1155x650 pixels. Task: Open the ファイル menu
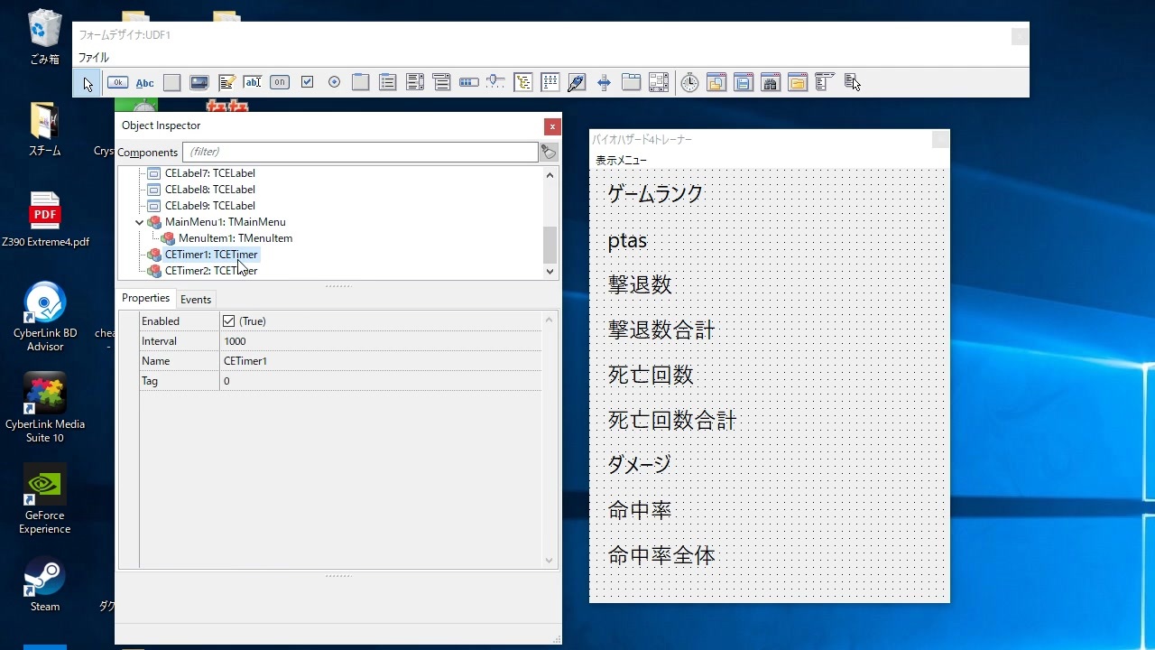click(93, 58)
